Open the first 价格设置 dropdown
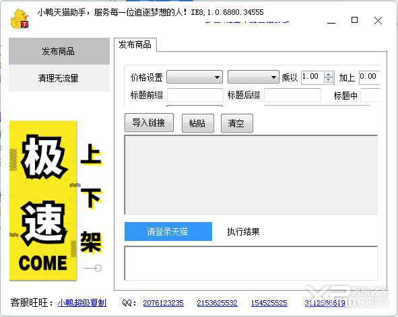Screen dimensions: 398x317 tap(195, 77)
